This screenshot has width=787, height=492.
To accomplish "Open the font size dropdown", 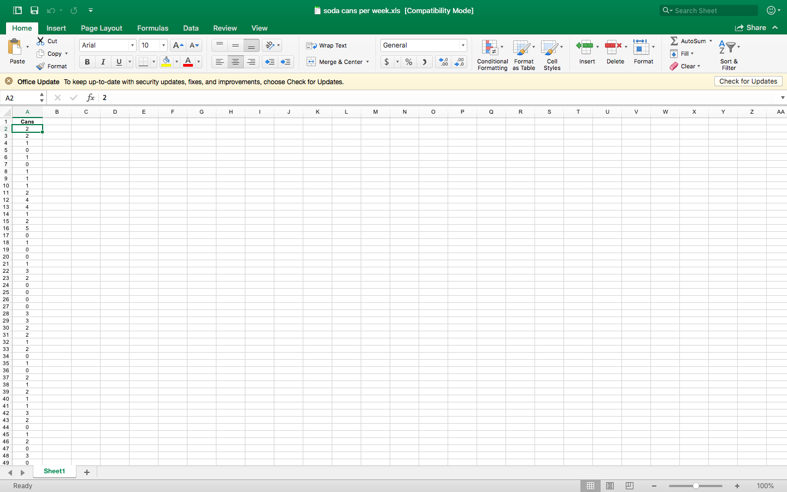I will (x=162, y=45).
